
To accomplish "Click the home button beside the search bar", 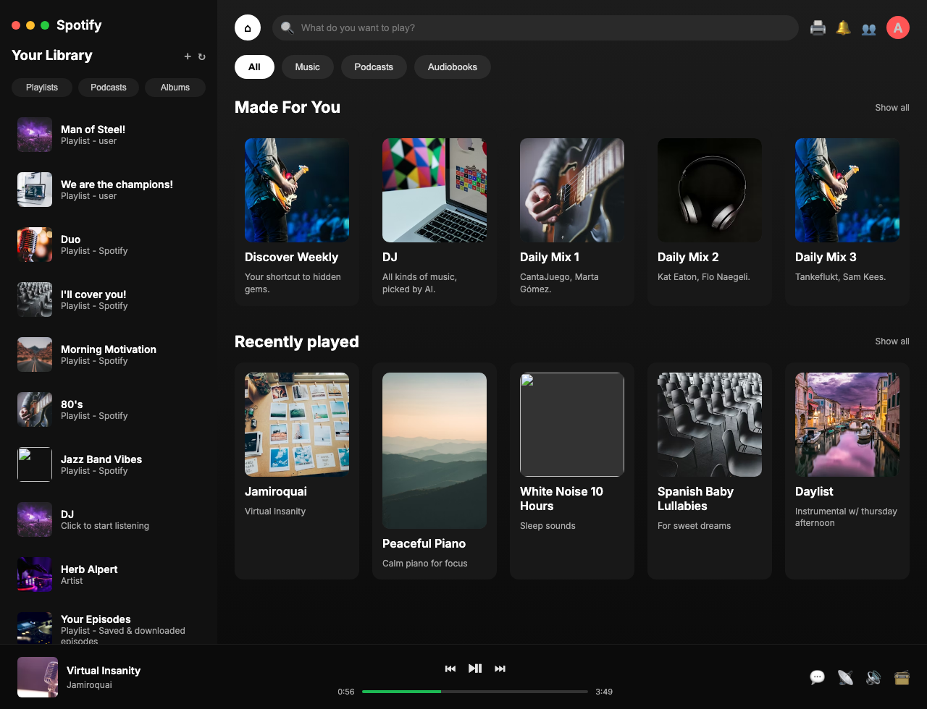I will coord(248,28).
